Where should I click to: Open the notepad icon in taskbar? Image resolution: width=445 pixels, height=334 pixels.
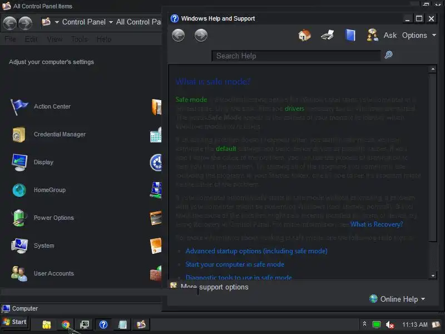pyautogui.click(x=122, y=325)
